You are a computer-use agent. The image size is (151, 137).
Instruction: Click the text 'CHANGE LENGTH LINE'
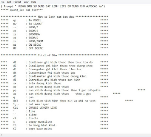[43, 108]
